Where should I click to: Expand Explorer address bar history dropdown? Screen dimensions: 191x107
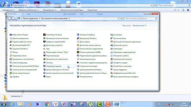coord(151,5)
